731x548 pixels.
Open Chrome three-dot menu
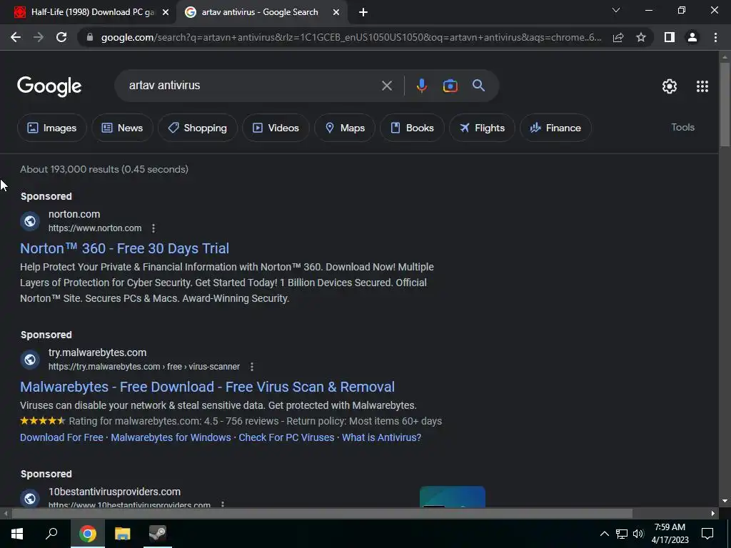pos(715,37)
